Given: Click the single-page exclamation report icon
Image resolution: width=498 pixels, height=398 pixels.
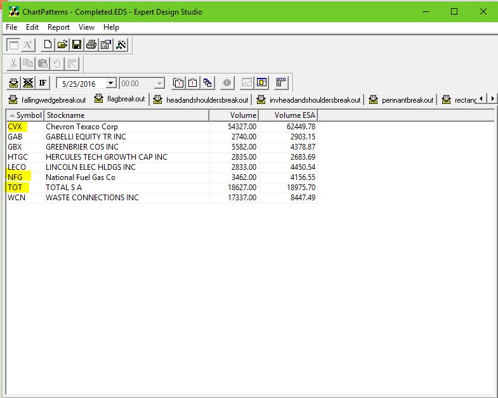Looking at the screenshot, I should pyautogui.click(x=193, y=83).
